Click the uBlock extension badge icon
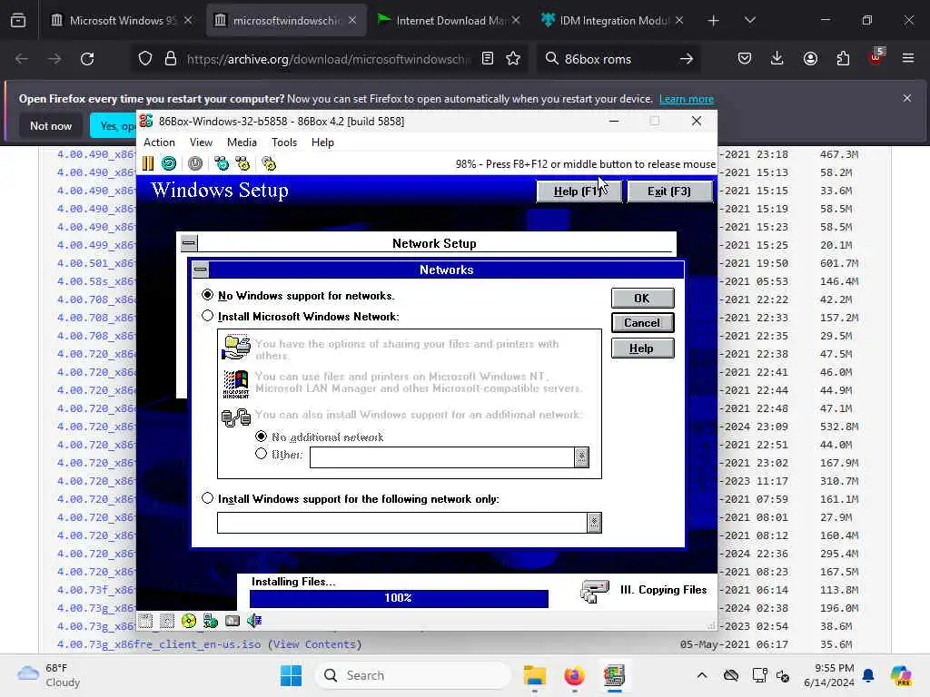930x697 pixels. pos(876,57)
